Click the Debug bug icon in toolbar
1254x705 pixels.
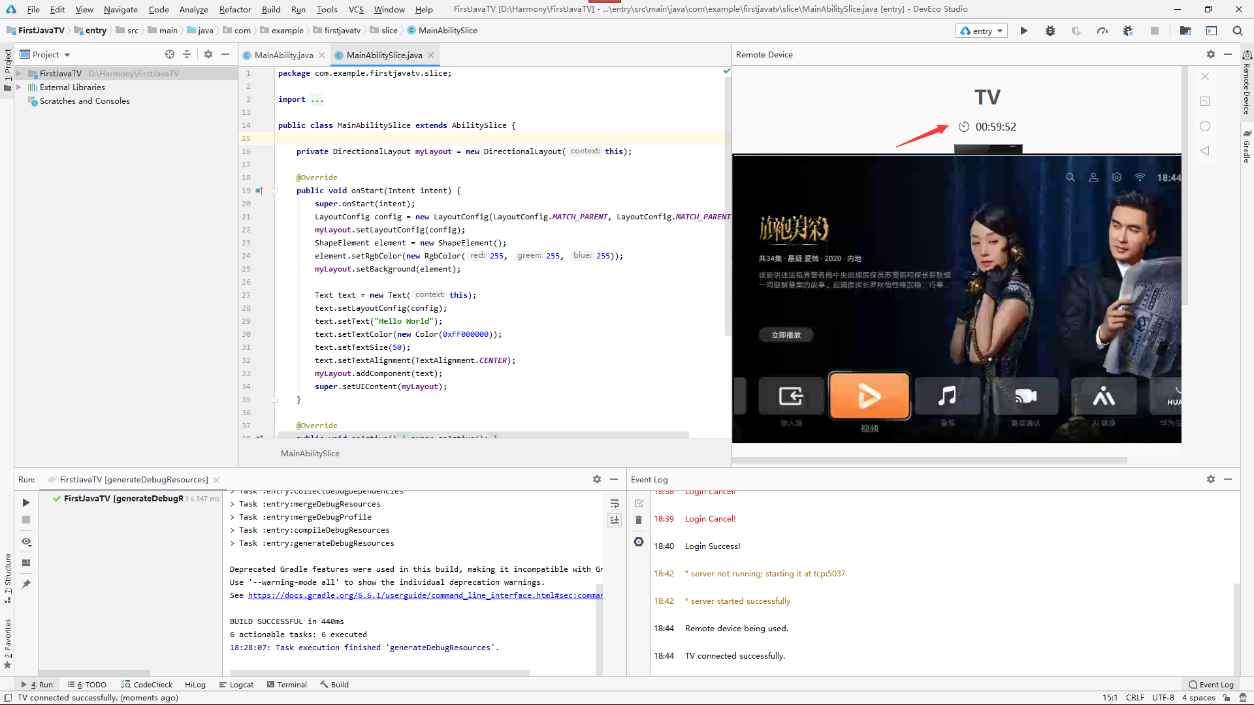click(1050, 31)
